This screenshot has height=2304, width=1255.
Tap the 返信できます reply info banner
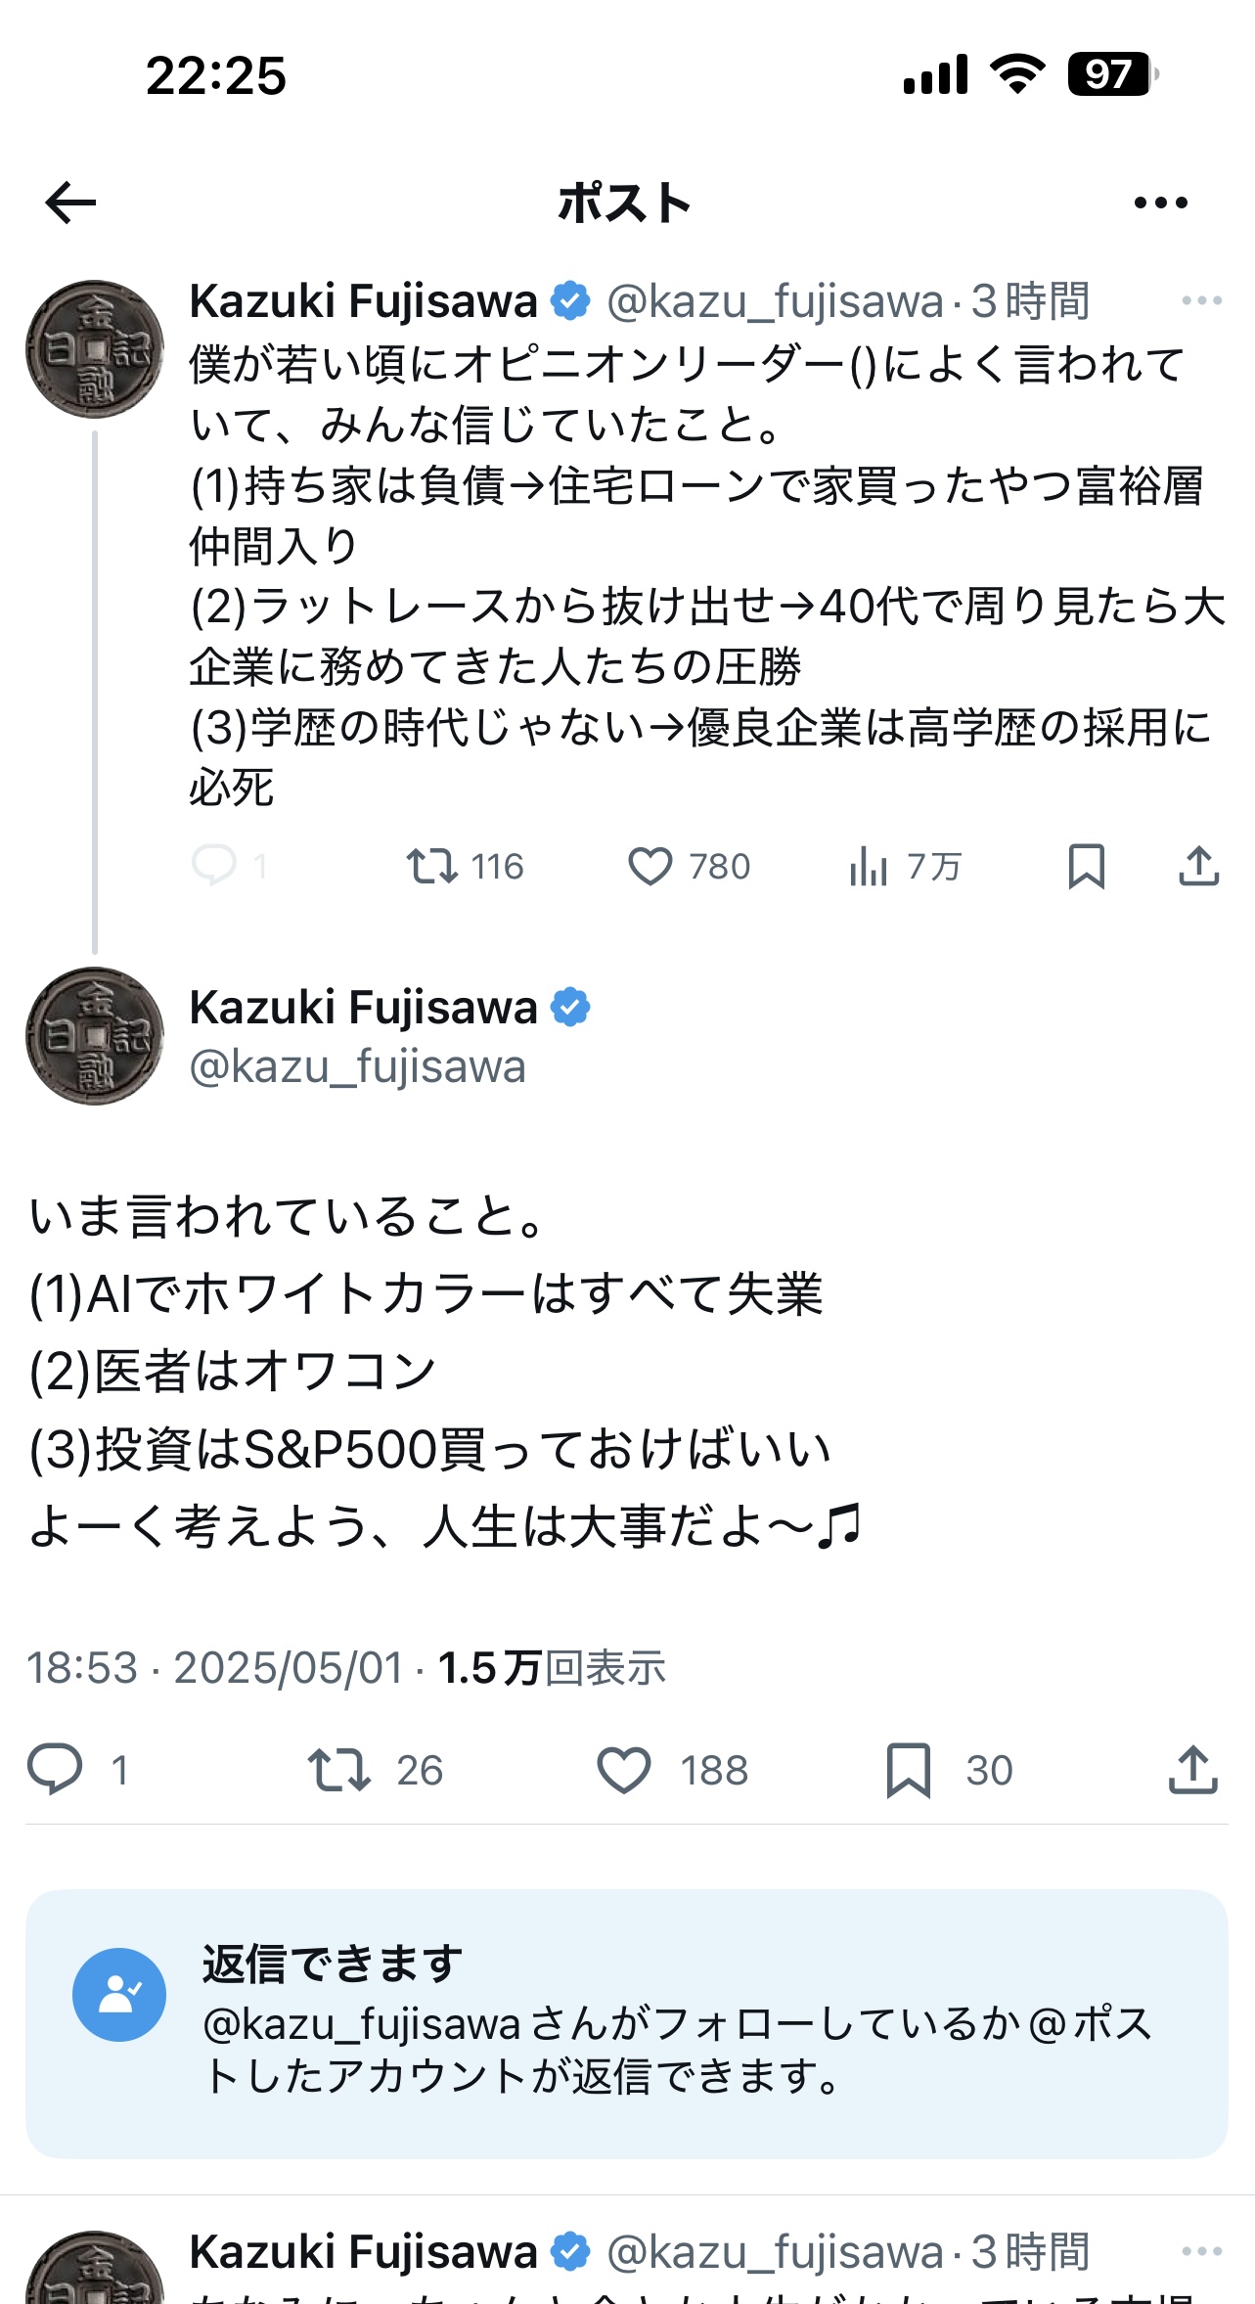626,2024
